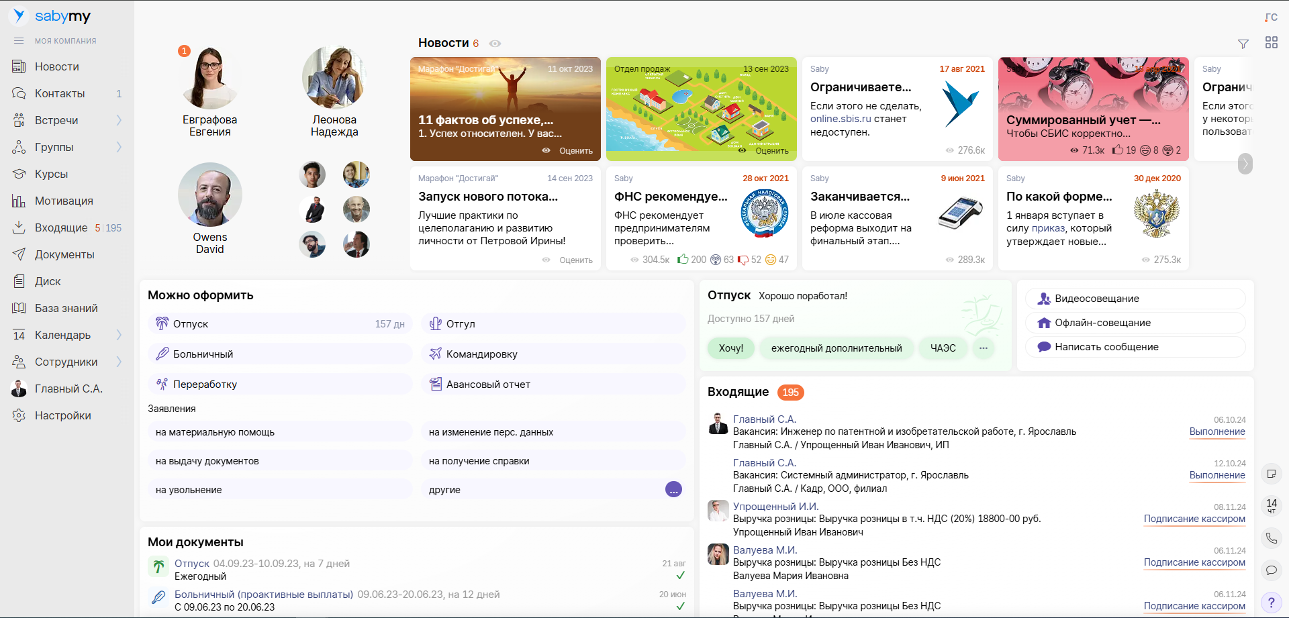
Task: Click Оценить on the Отдел продаж news card
Action: point(771,151)
